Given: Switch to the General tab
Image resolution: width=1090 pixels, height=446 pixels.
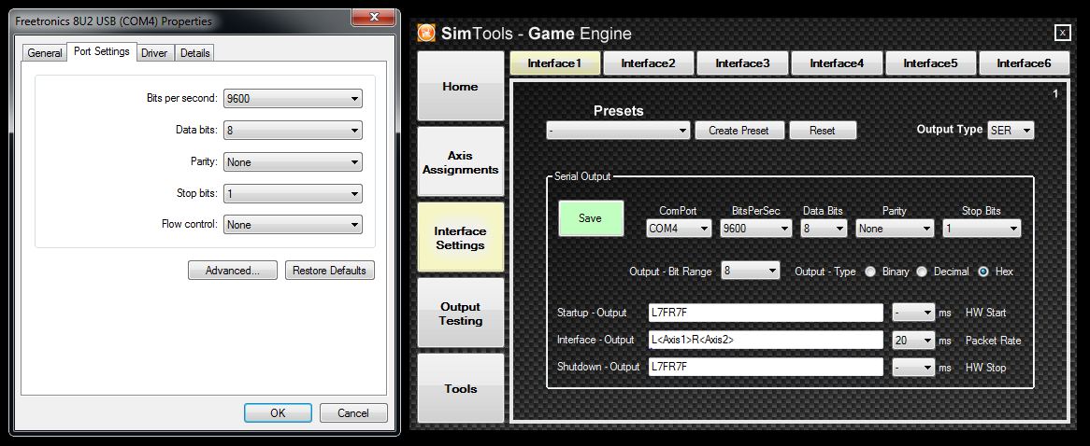Looking at the screenshot, I should [45, 52].
